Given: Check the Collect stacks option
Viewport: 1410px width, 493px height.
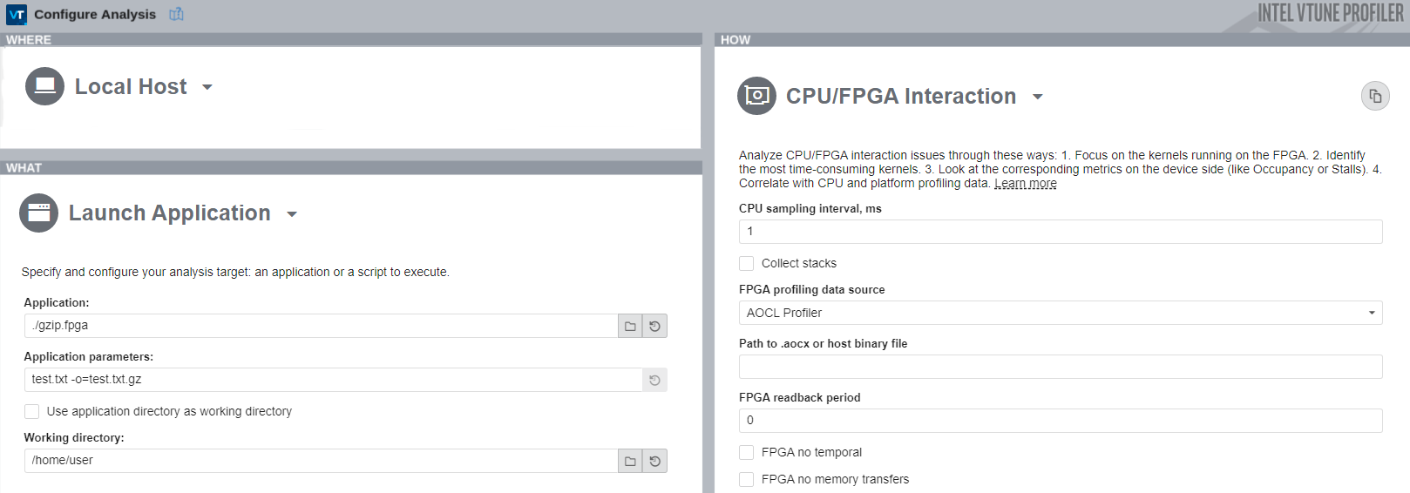Looking at the screenshot, I should pyautogui.click(x=747, y=263).
